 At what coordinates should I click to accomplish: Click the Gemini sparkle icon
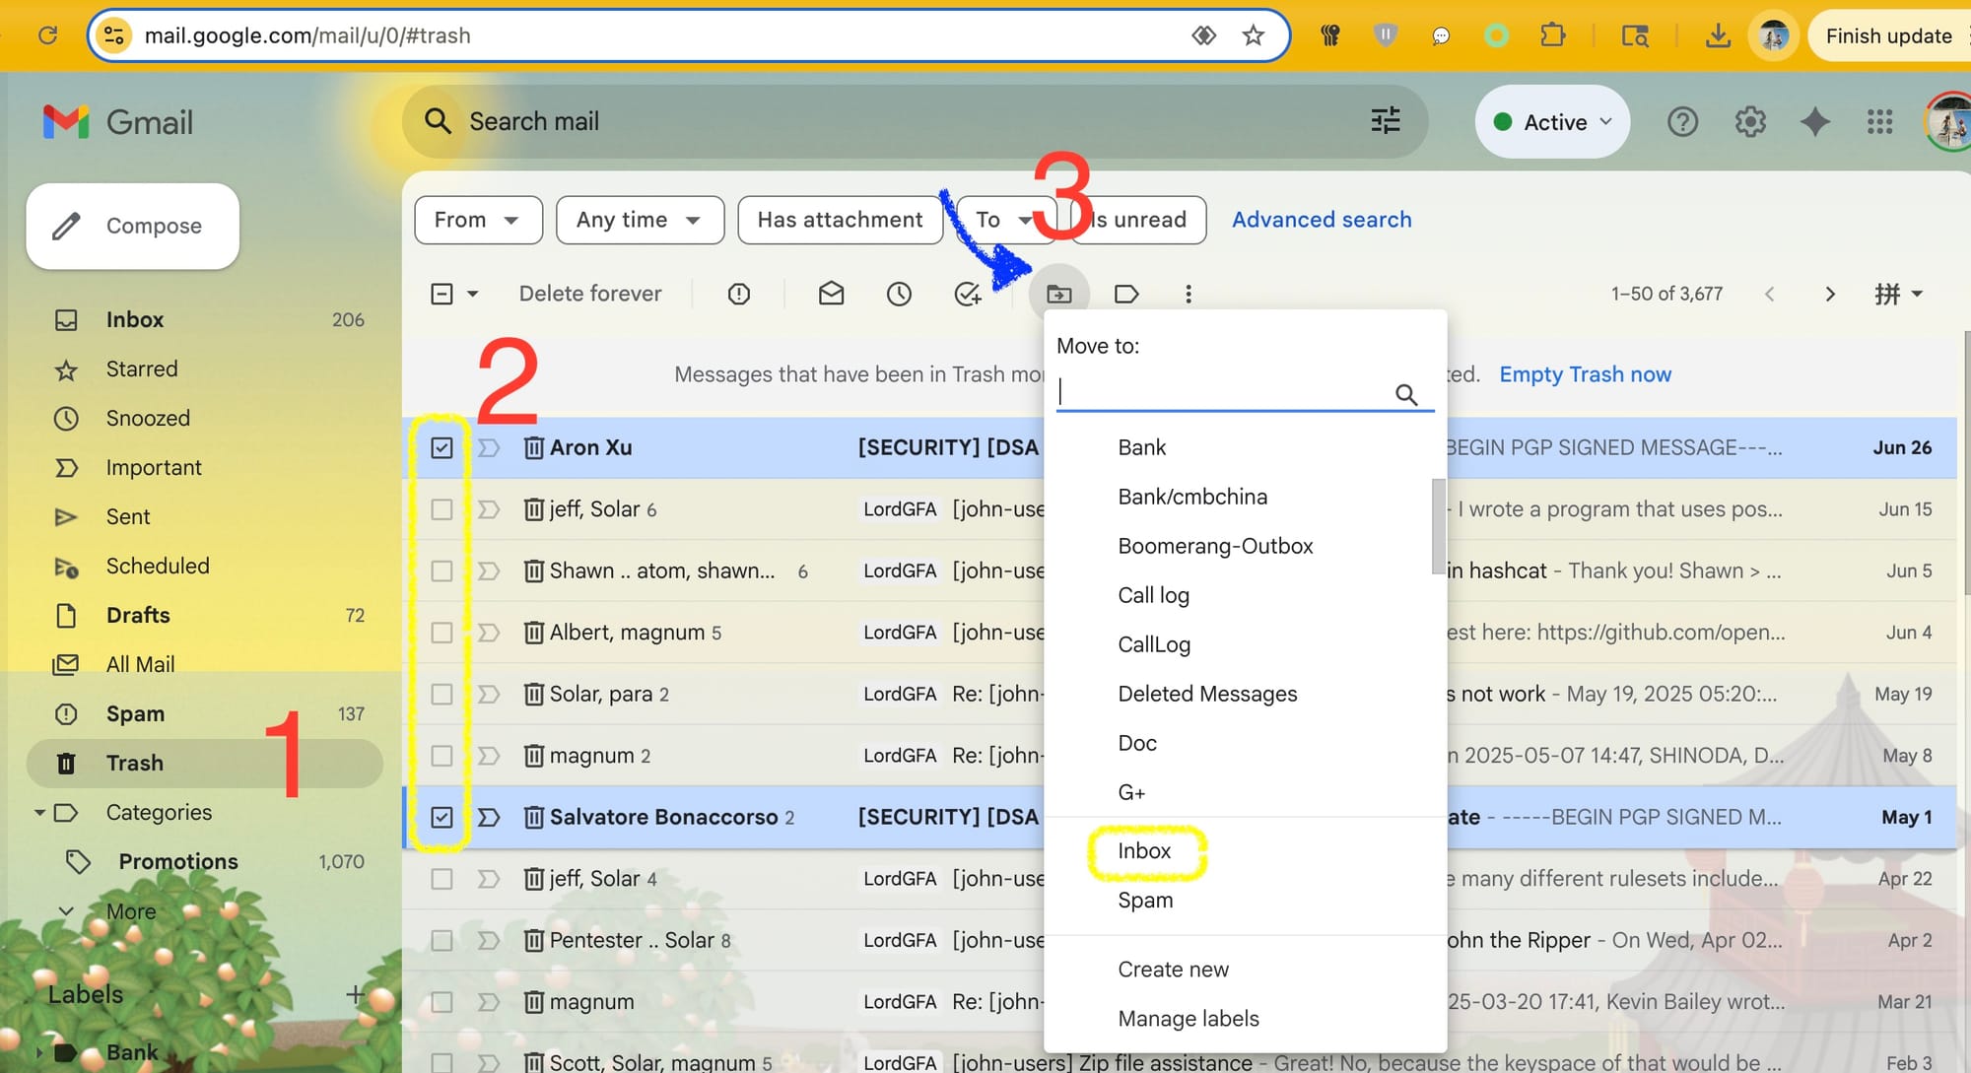tap(1815, 122)
